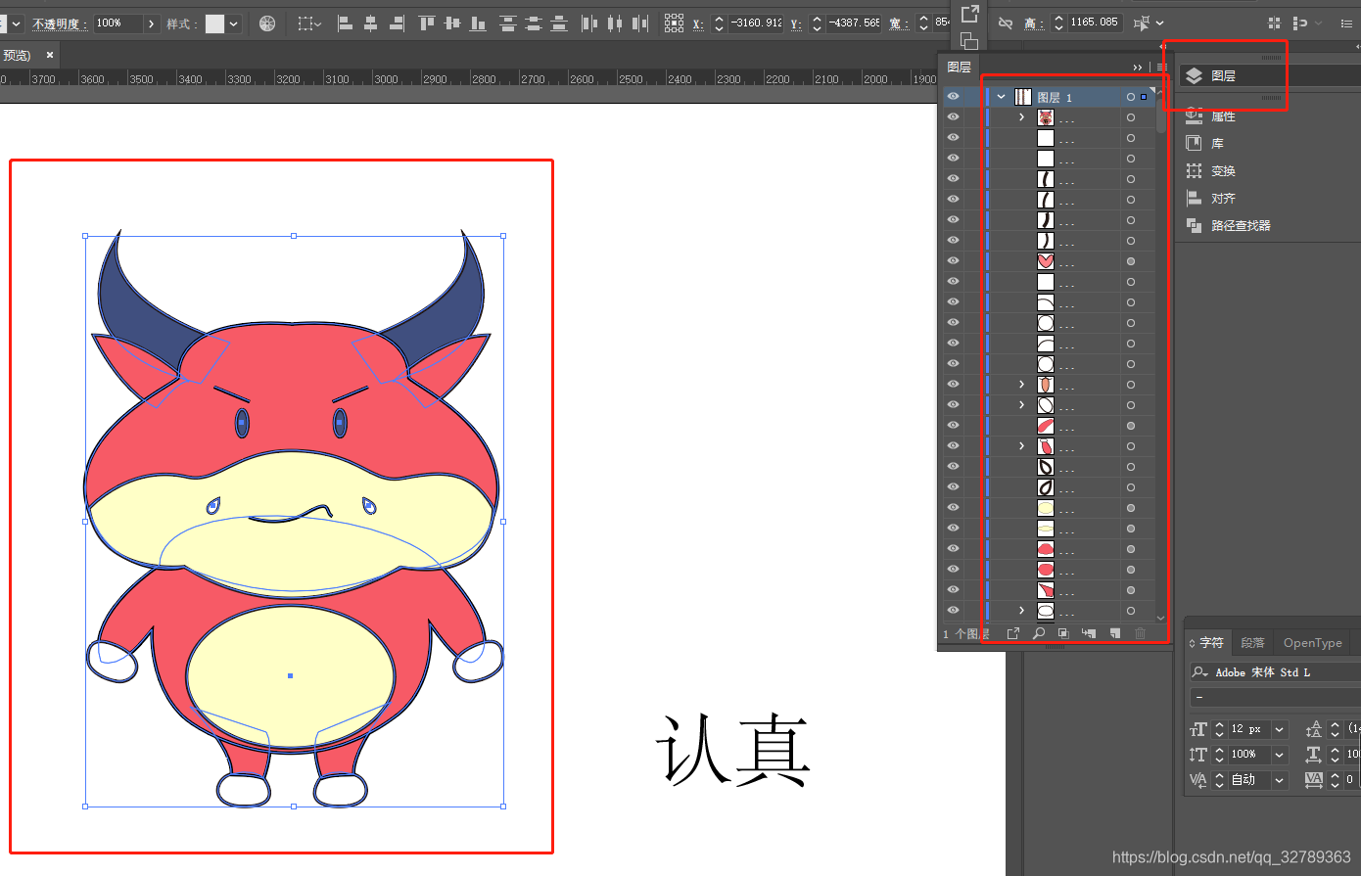Hide 图层 1 with its eye icon
This screenshot has width=1361, height=876.
[953, 97]
